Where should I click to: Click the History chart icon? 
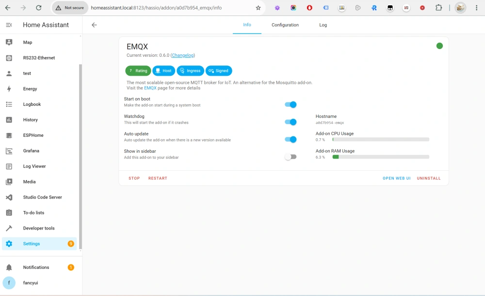(x=9, y=119)
